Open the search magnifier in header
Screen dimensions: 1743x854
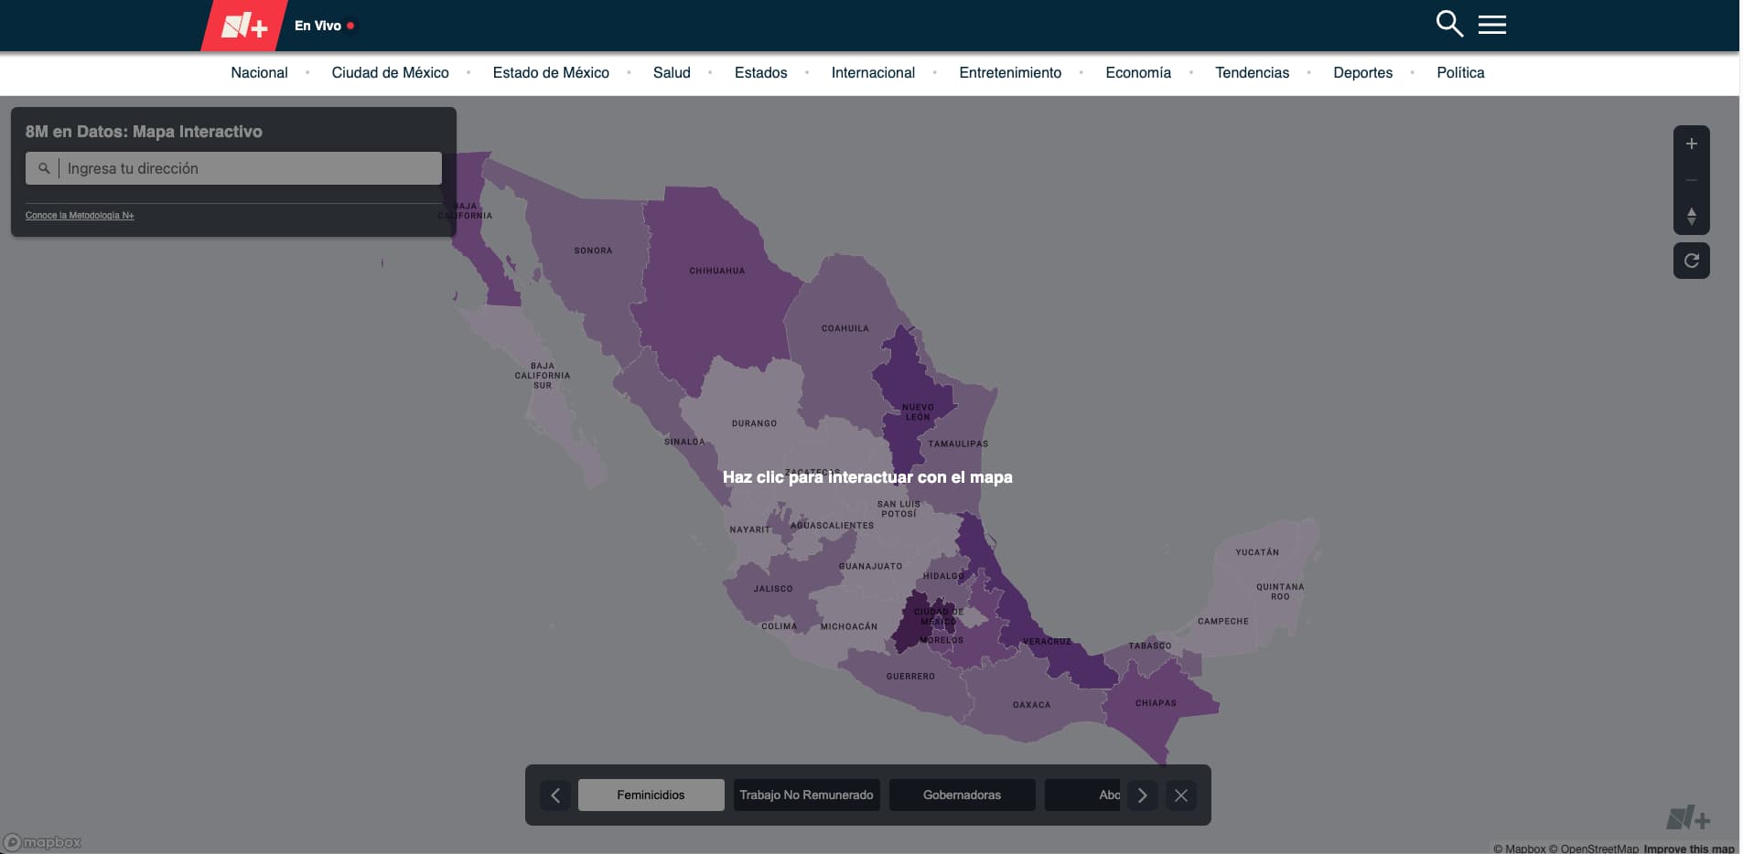(1448, 24)
